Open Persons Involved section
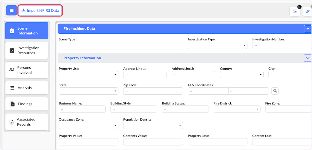The image size is (312, 150). [x=27, y=70]
